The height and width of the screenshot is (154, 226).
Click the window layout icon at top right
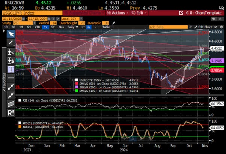click(221, 8)
